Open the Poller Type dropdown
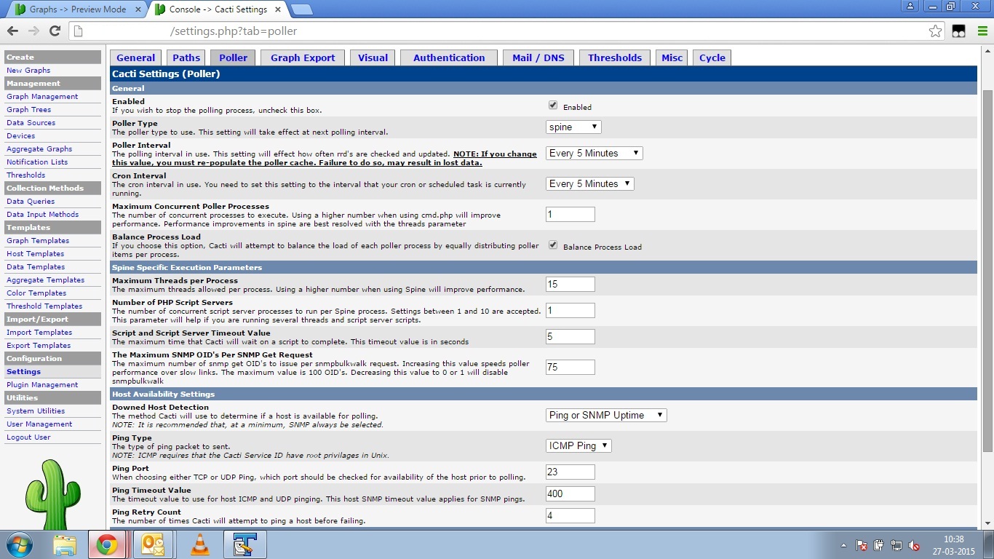 coord(573,127)
